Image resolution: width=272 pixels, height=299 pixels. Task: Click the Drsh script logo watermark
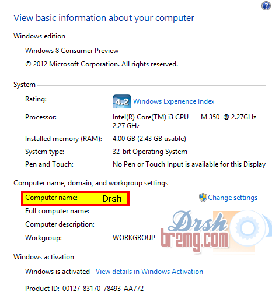[x=197, y=221]
